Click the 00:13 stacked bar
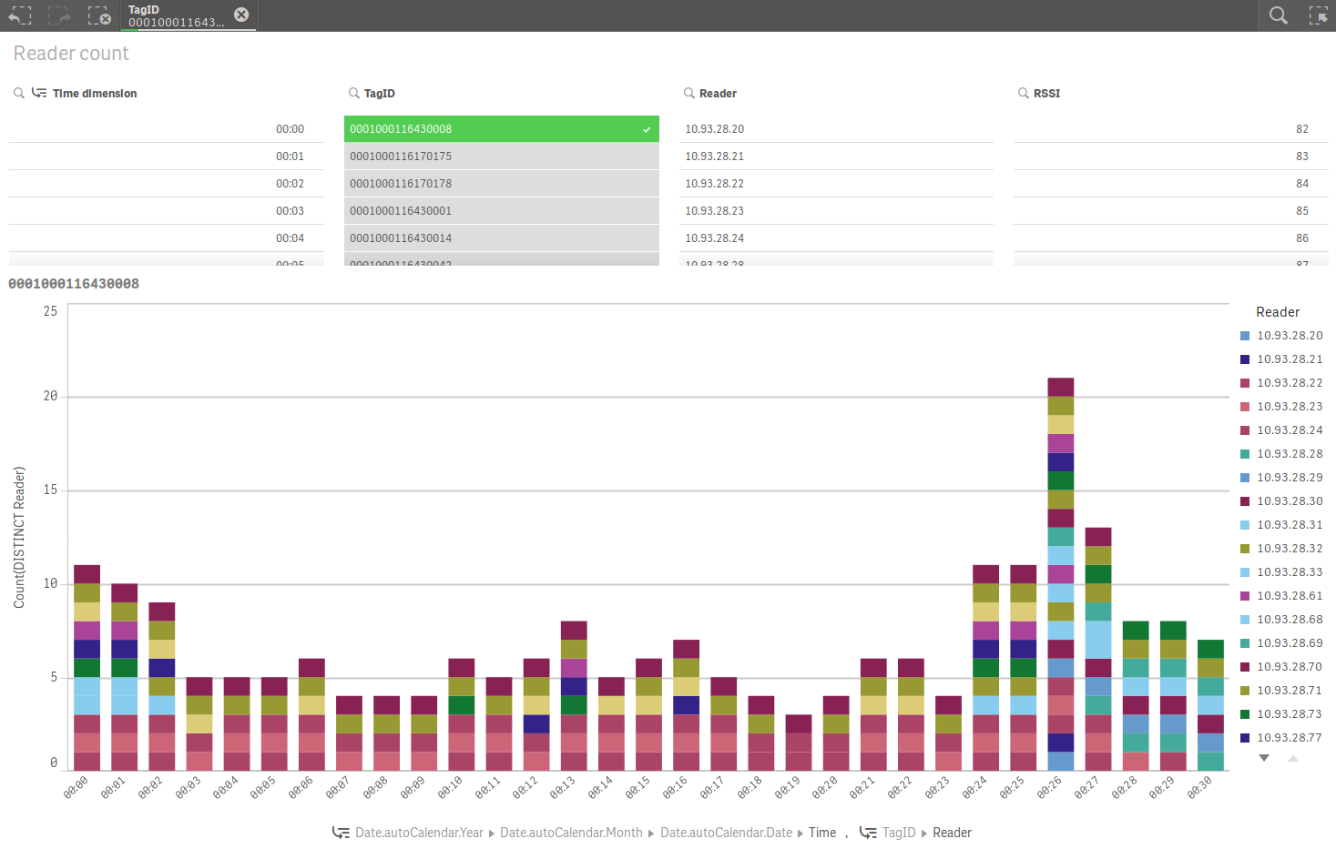The width and height of the screenshot is (1336, 849). coord(574,696)
